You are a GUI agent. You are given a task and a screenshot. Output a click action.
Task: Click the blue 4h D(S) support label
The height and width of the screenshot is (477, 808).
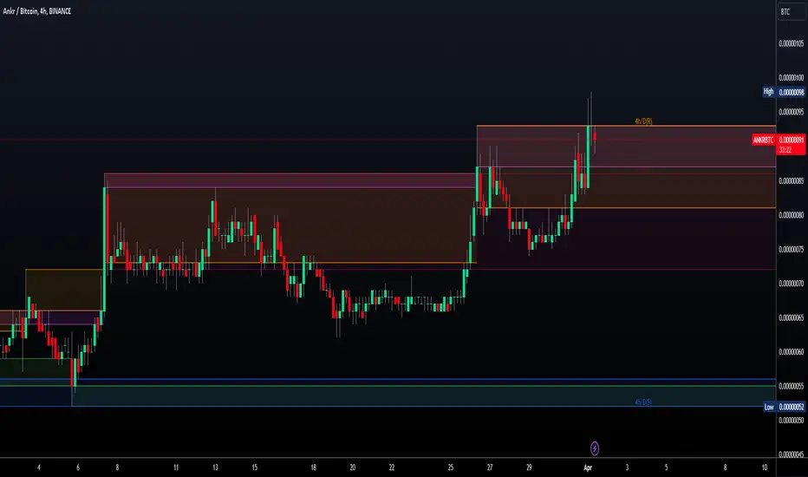643,402
